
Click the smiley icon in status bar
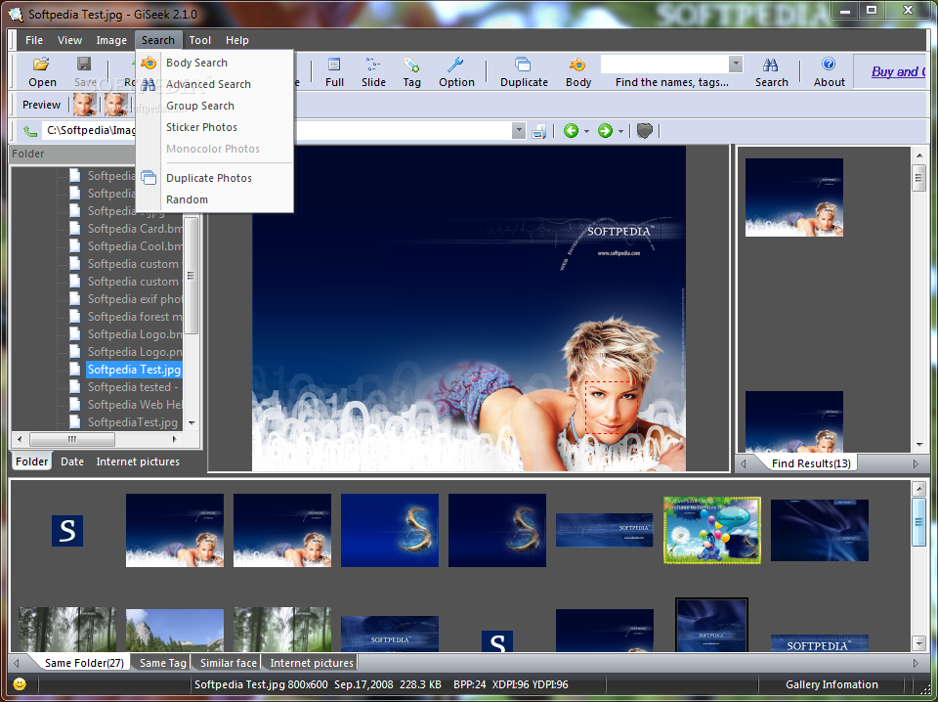pos(20,683)
